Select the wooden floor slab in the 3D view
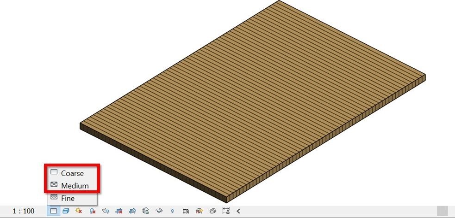This screenshot has height=218, width=455. [x=252, y=101]
